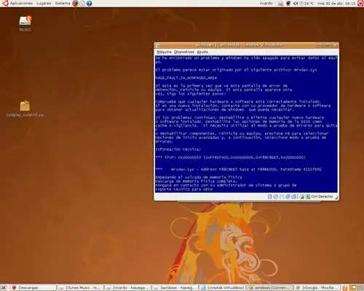
Task: Click the VirtualBox CD/DVD status indicator
Action: (276, 196)
